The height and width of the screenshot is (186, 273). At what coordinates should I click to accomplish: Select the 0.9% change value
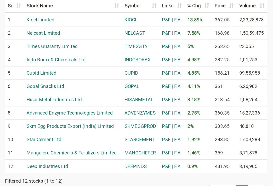pos(192,166)
